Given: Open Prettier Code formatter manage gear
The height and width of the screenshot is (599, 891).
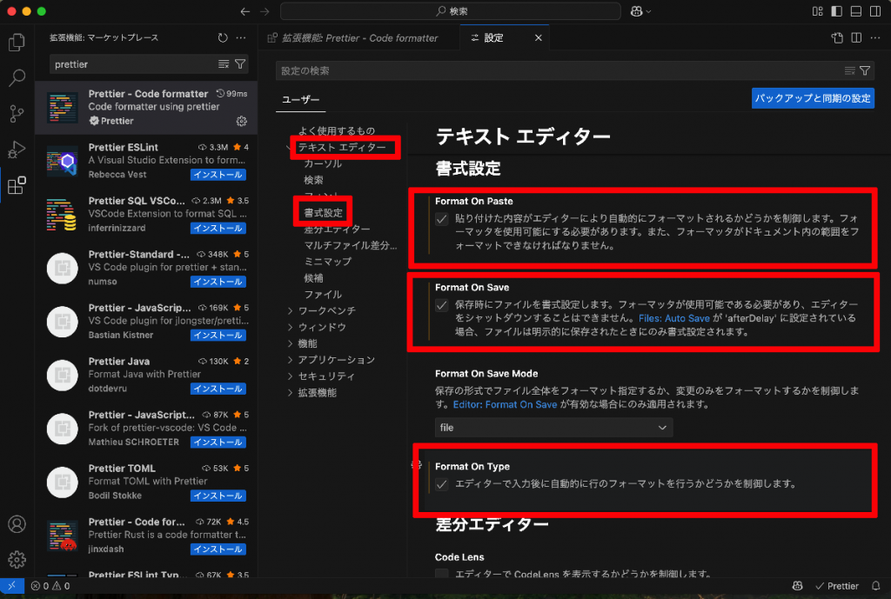Looking at the screenshot, I should pos(242,121).
